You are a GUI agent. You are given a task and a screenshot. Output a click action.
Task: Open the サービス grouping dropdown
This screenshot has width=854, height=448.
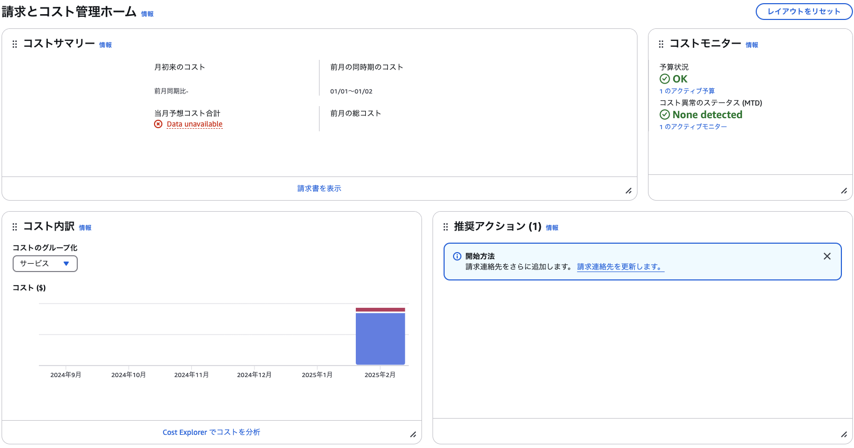pos(45,264)
